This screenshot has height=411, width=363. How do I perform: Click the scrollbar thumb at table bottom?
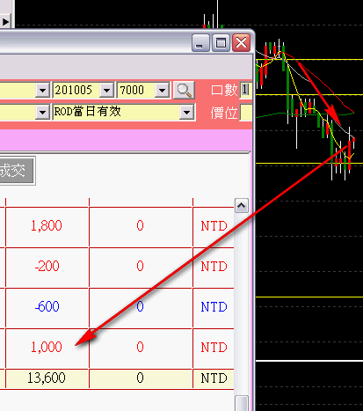pos(242,403)
